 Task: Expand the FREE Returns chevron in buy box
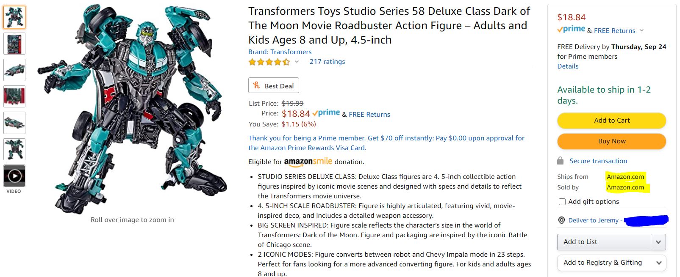coord(641,30)
